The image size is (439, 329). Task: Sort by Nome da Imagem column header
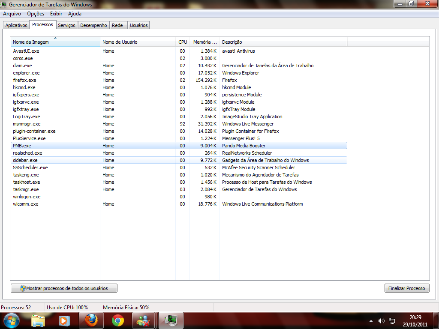click(55, 42)
